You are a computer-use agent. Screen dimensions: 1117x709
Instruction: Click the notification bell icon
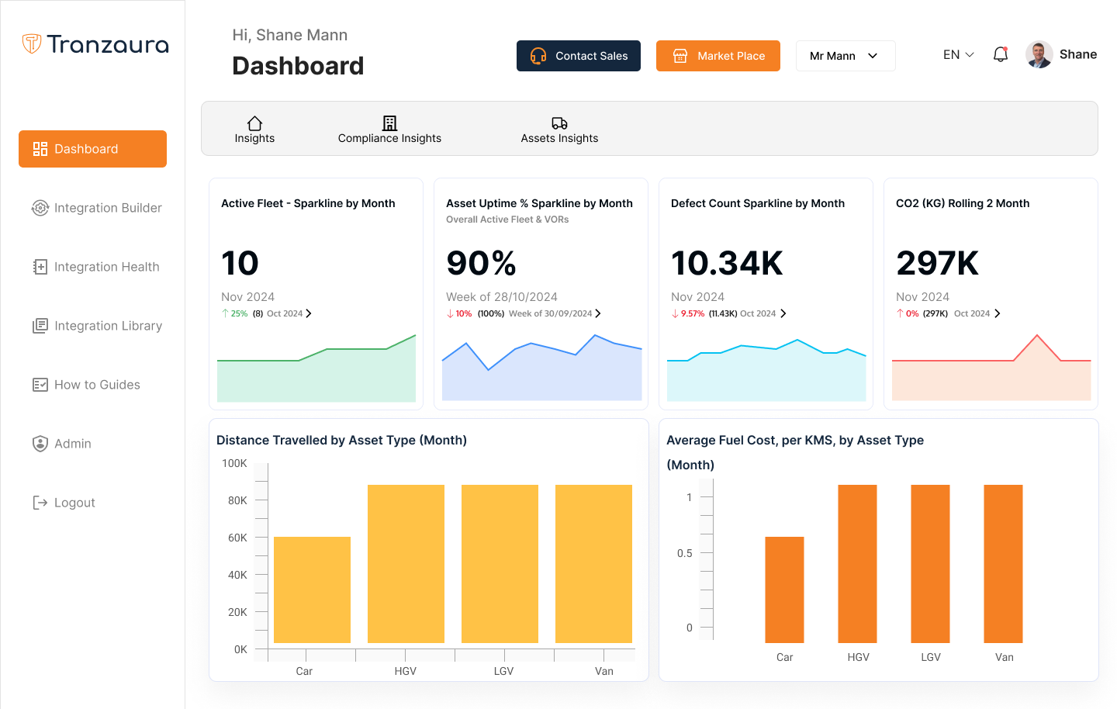tap(1000, 54)
